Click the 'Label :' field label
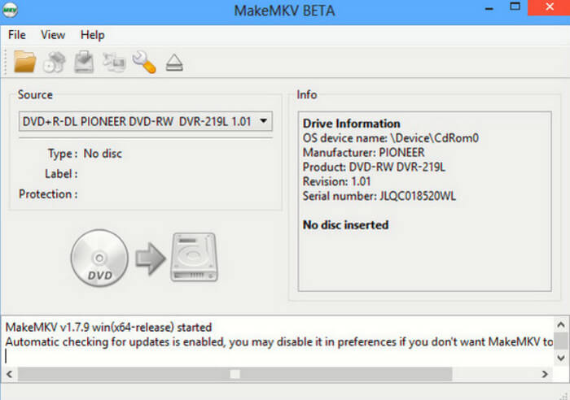Viewport: 570px width, 400px height. click(61, 174)
